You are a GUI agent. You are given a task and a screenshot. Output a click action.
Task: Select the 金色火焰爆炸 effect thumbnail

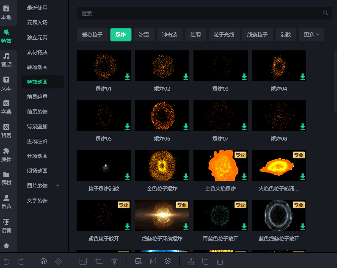tap(220, 166)
